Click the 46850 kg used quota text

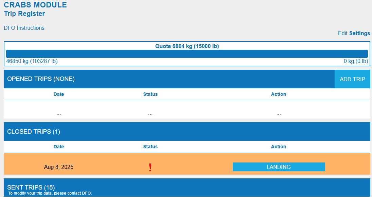tap(32, 61)
